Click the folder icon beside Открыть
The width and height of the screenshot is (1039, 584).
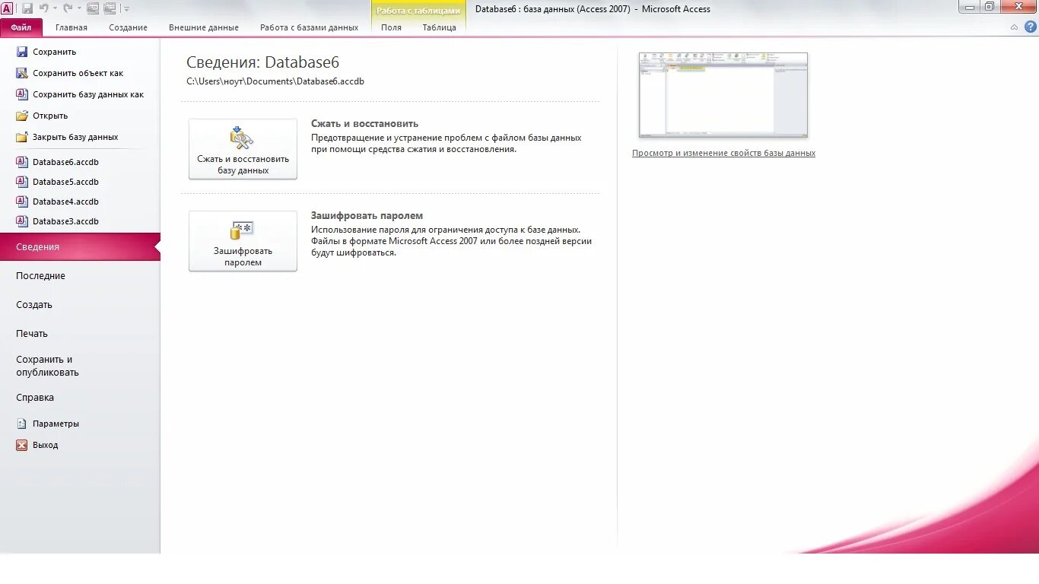(x=22, y=116)
